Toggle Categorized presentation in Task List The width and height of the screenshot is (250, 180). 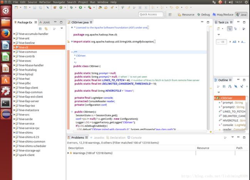point(230,29)
